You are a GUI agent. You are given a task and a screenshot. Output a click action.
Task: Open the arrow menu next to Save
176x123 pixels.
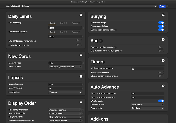[x=167, y=6]
